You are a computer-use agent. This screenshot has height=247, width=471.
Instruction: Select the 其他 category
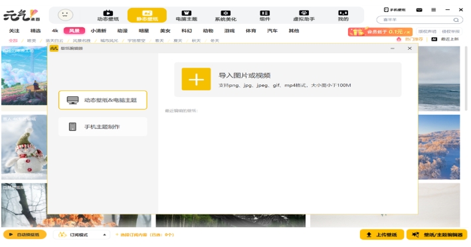(x=294, y=31)
